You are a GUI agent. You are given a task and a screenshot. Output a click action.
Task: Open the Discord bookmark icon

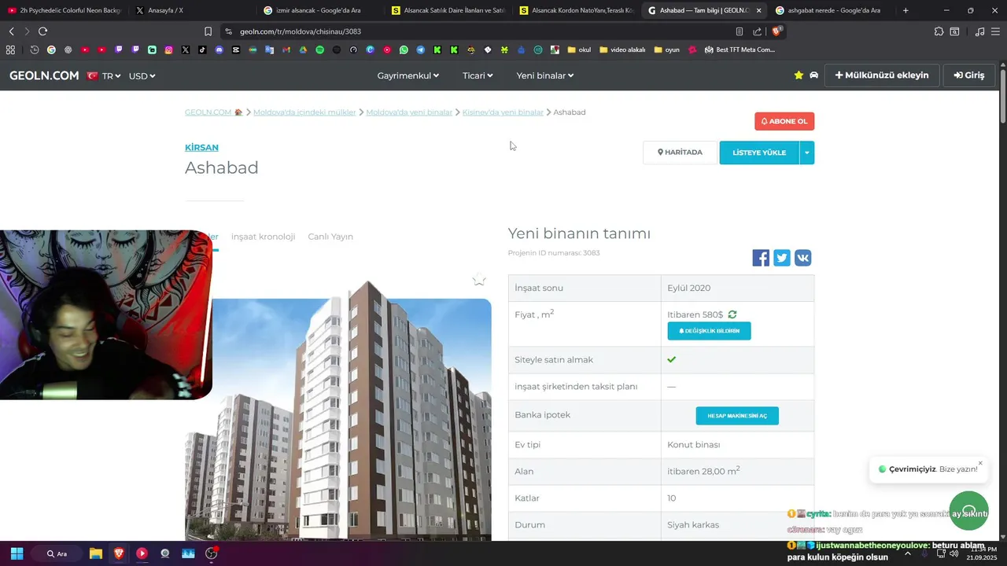pos(219,50)
